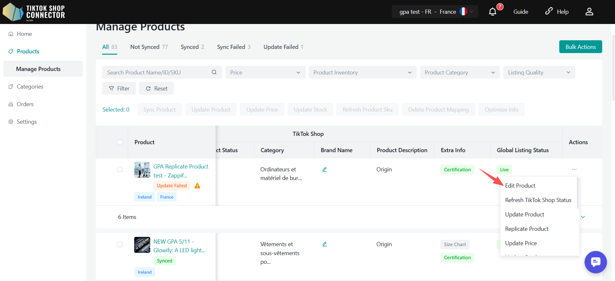Choose Replicate Product from the actions menu
This screenshot has height=281, width=615.
(527, 229)
